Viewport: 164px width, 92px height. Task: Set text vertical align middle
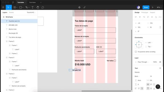pos(151,88)
